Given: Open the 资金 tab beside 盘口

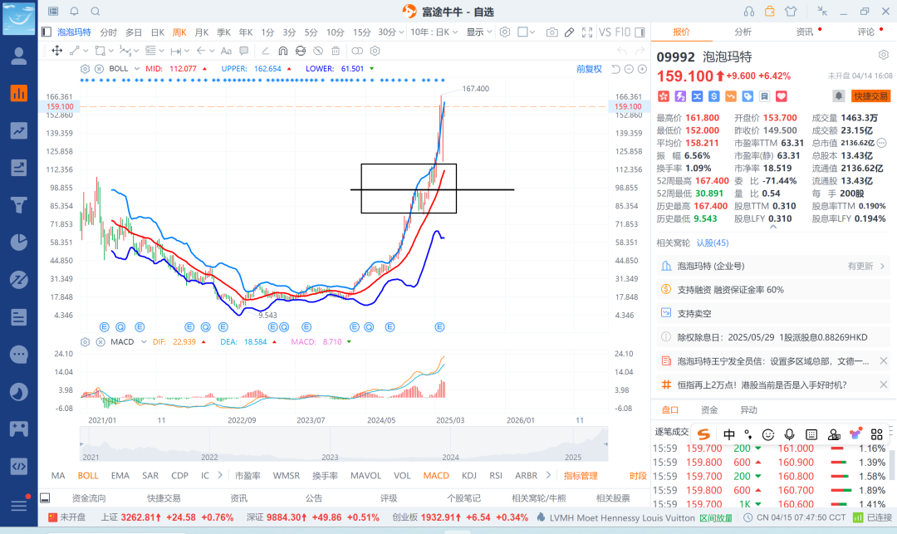Looking at the screenshot, I should coord(709,410).
